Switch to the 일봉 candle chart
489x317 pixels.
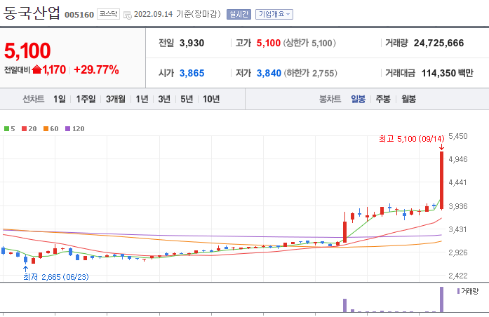click(x=358, y=99)
